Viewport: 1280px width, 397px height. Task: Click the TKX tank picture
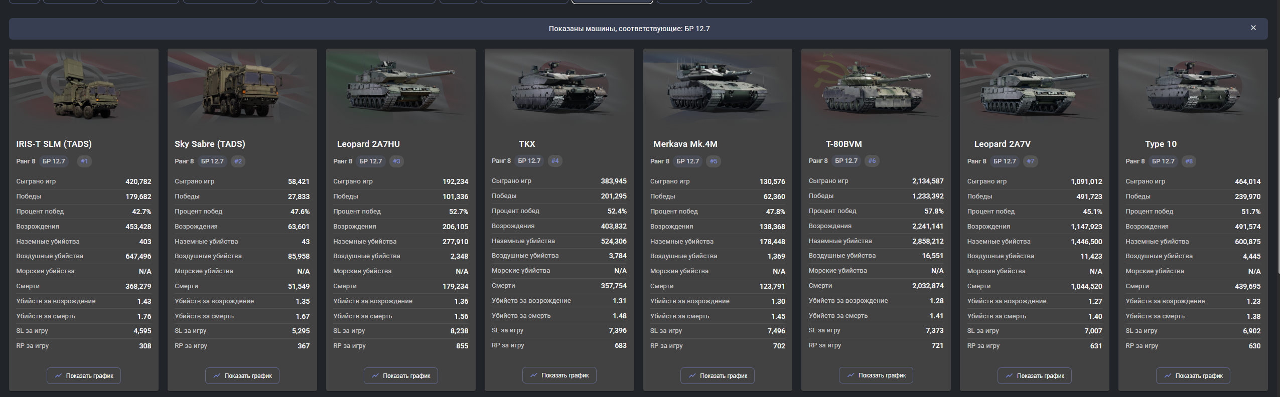(559, 86)
